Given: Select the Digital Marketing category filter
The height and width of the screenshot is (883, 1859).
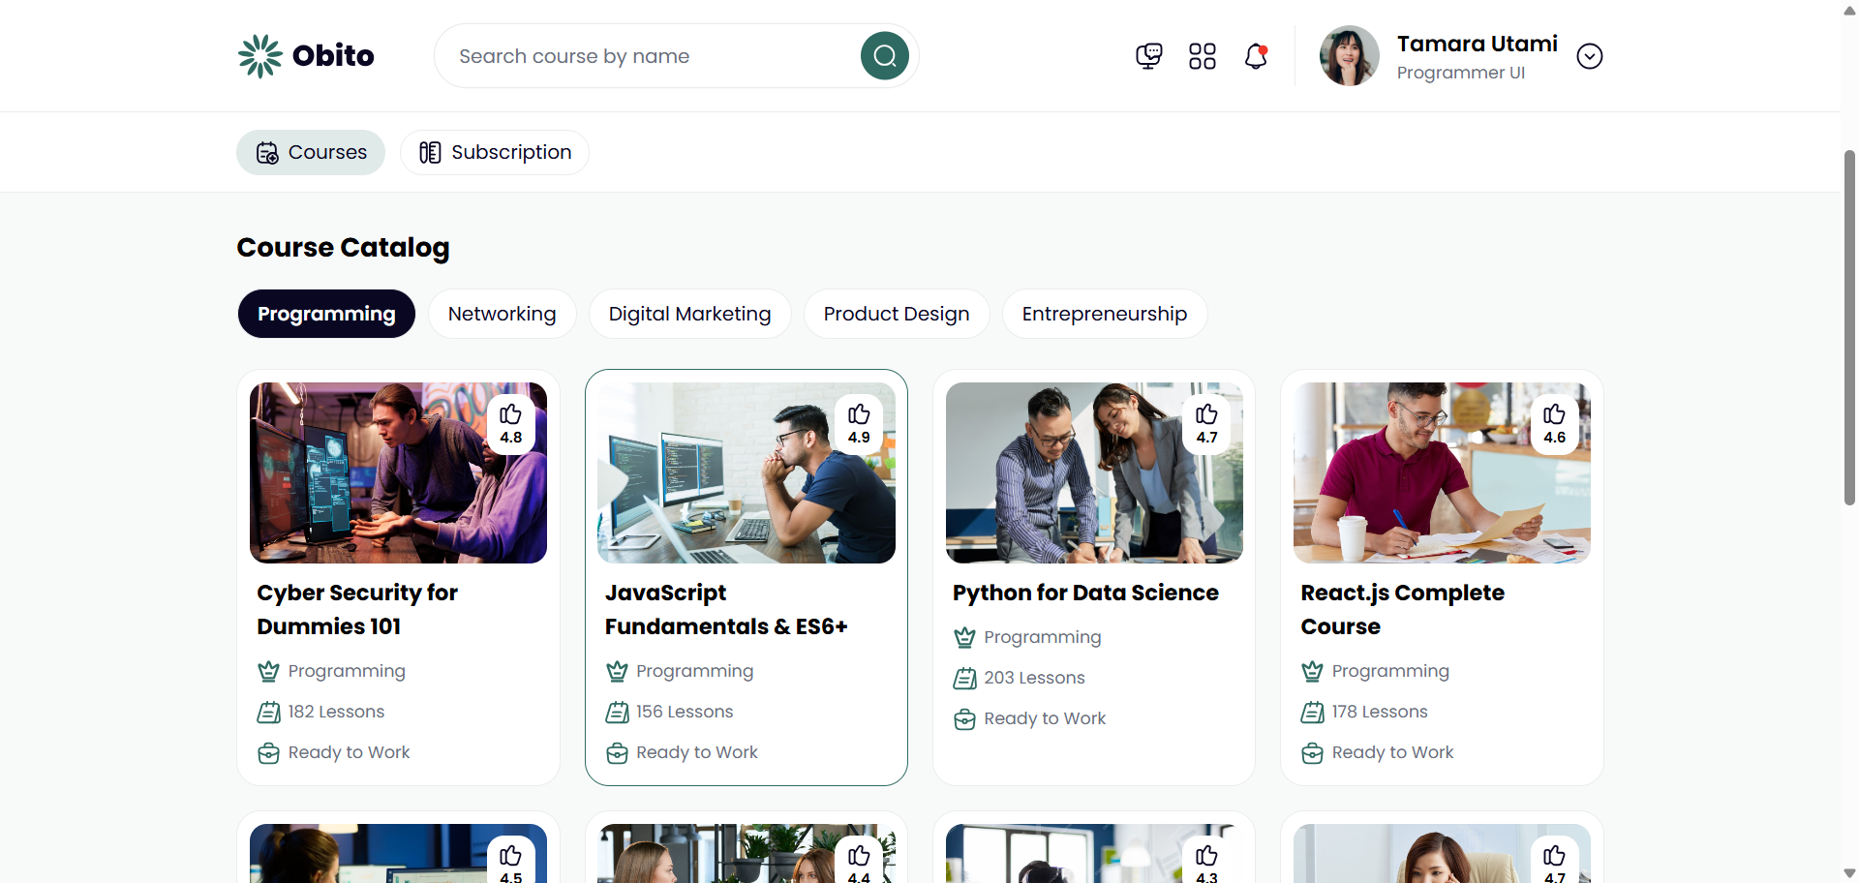Looking at the screenshot, I should click(x=689, y=314).
